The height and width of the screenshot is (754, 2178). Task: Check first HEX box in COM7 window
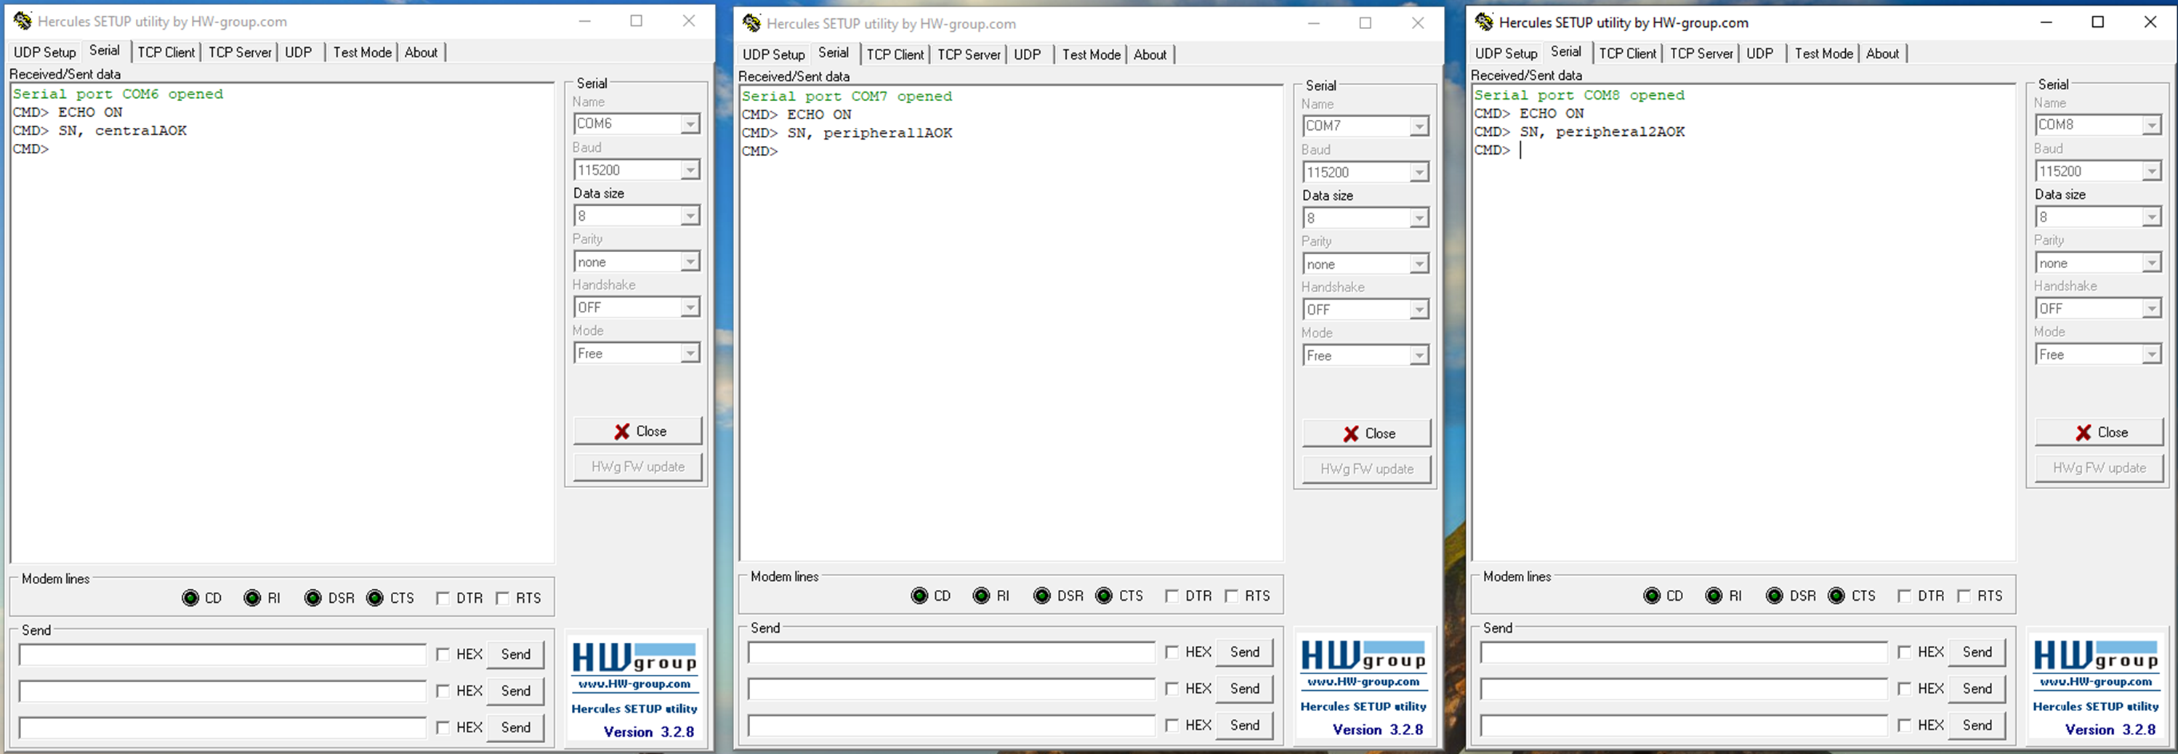[x=1171, y=652]
